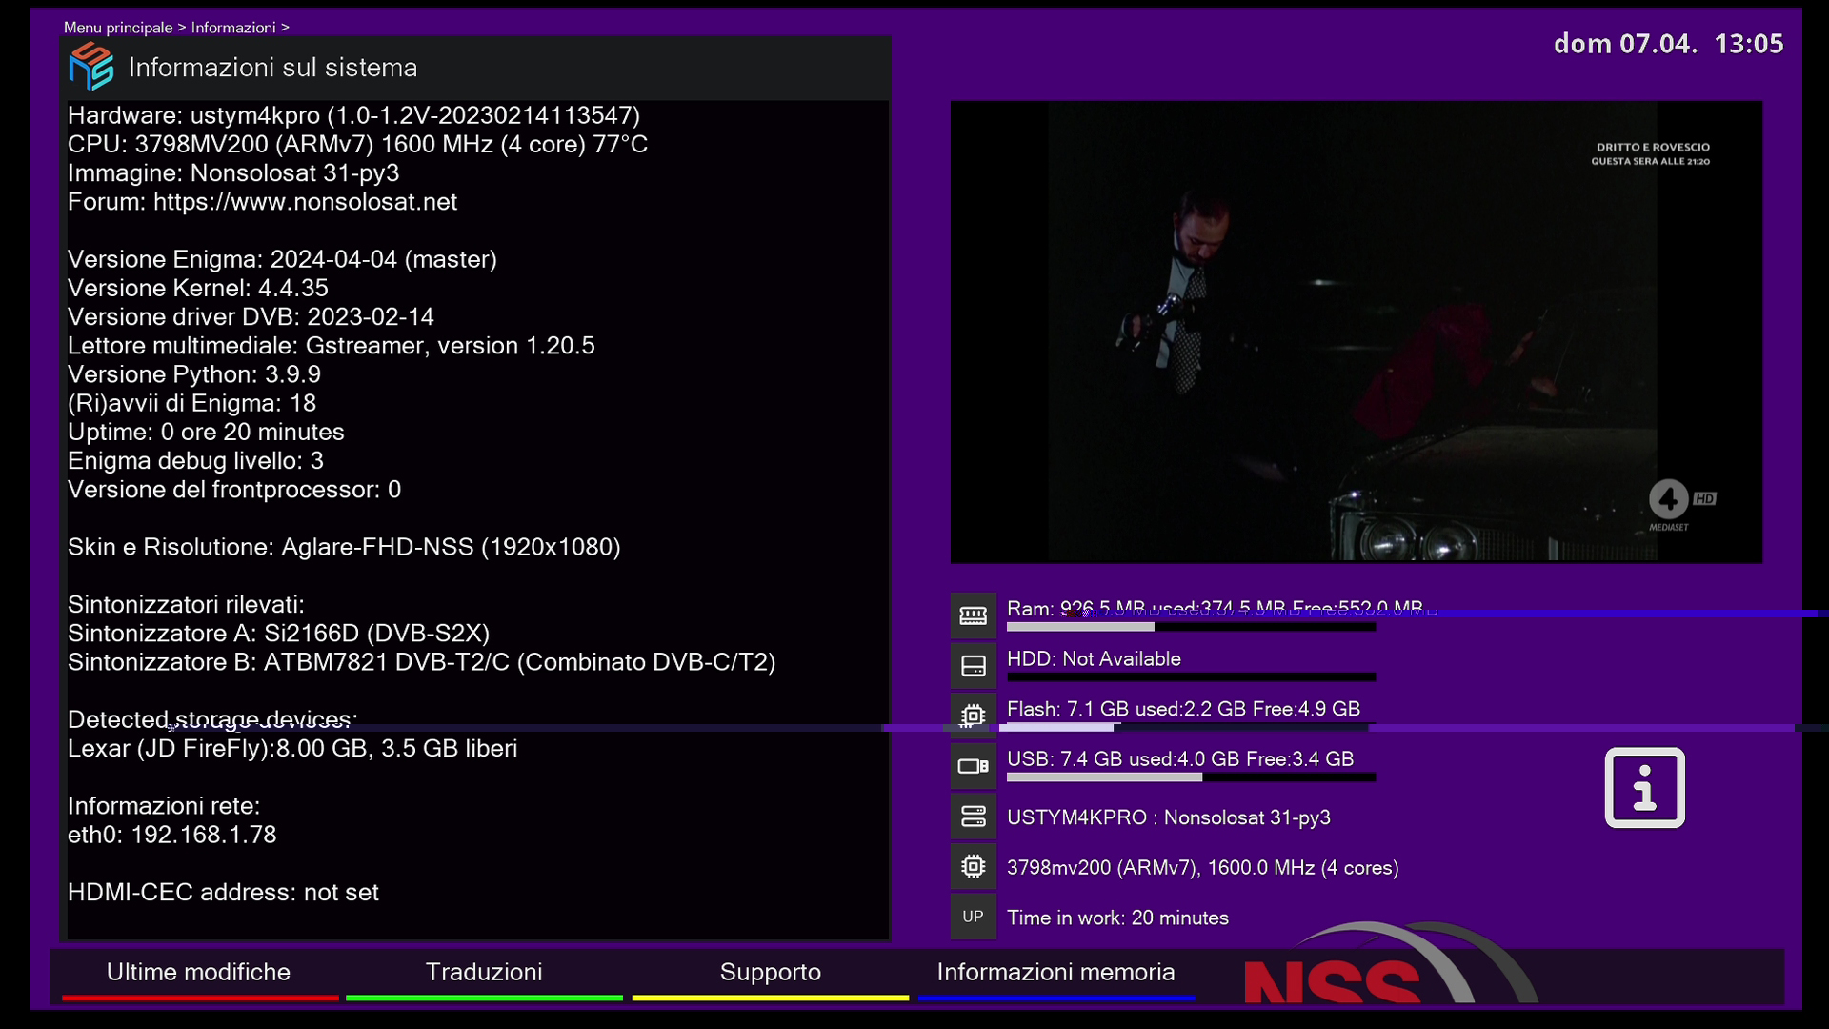
Task: Click the live TV preview thumbnail
Action: [x=1356, y=332]
